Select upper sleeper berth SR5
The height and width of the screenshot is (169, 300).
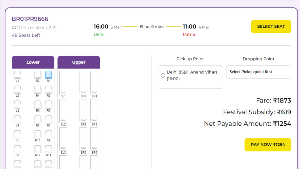94,139
